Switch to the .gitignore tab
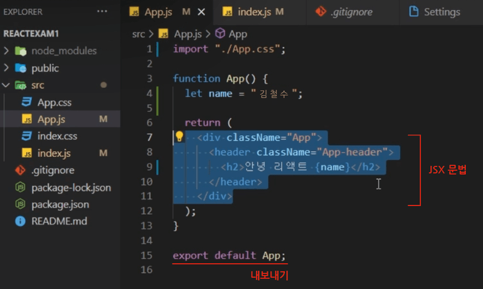483x289 pixels. click(x=352, y=12)
